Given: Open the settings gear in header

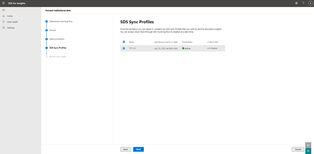Looking at the screenshot, I should pyautogui.click(x=296, y=3).
